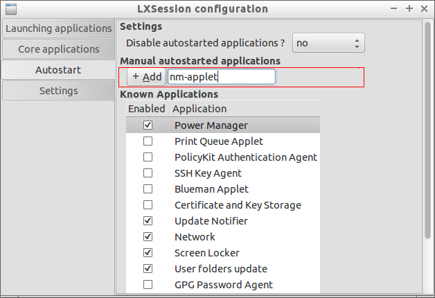Enable PolicyKit Authentication Agent autostart

[x=148, y=157]
